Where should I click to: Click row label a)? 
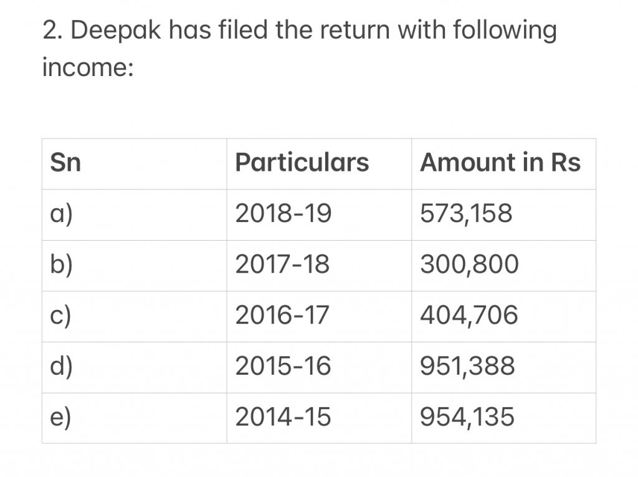click(x=62, y=214)
